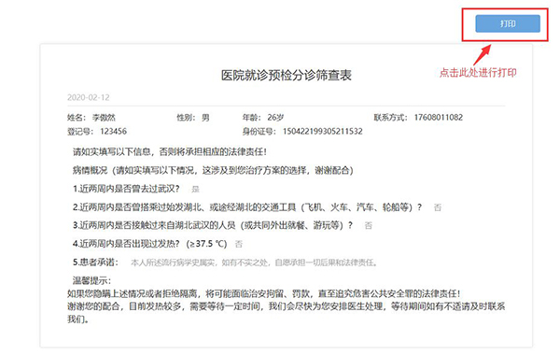Click the answer 否 for question 2
Image resolution: width=560 pixels, height=355 pixels.
pos(438,207)
